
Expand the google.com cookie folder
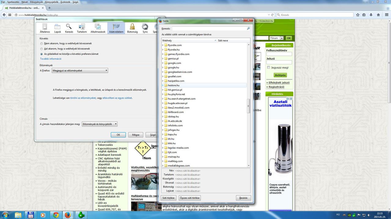[x=163, y=63]
